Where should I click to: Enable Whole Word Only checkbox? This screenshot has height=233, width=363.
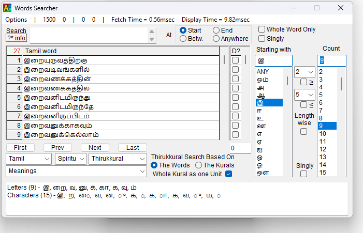262,29
